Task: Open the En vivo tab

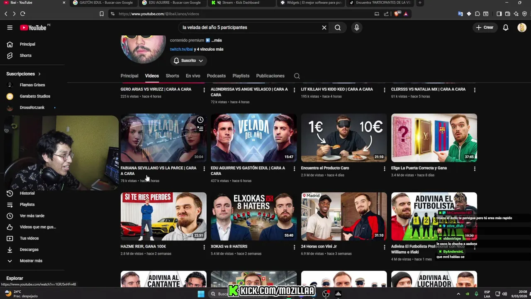Action: [193, 76]
